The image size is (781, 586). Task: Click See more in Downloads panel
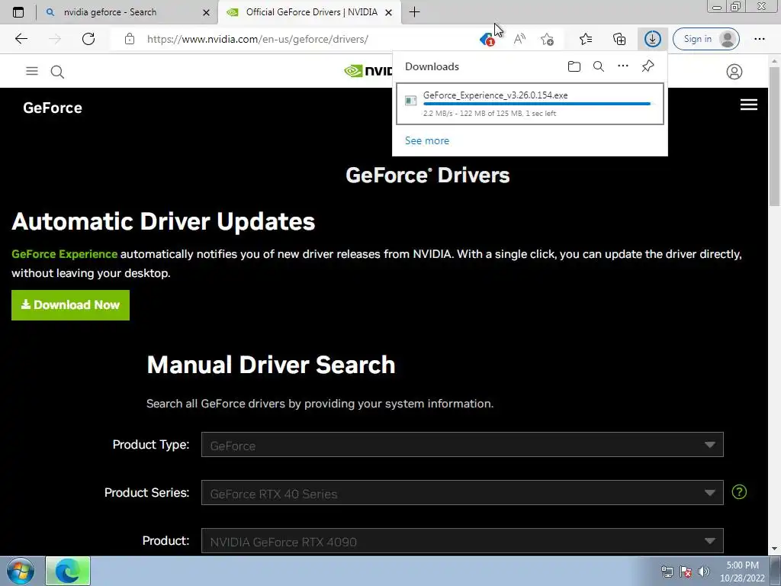coord(427,140)
